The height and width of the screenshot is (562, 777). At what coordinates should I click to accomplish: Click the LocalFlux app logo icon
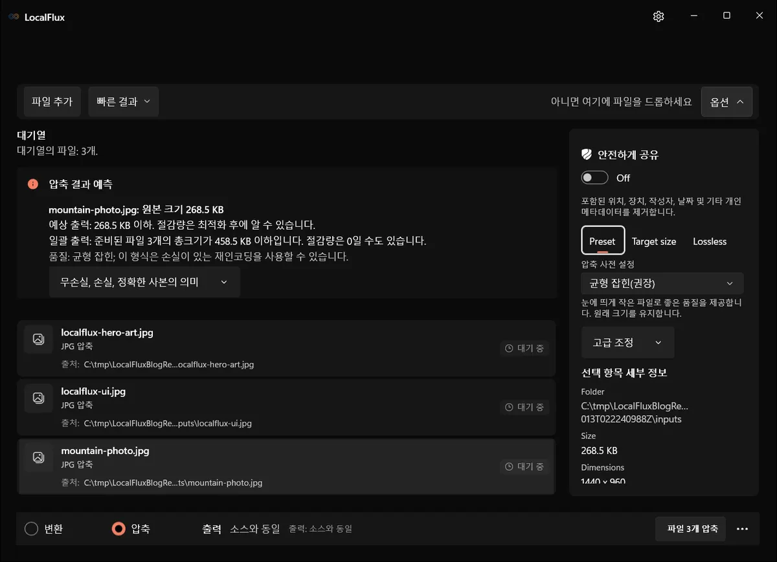pyautogui.click(x=14, y=17)
